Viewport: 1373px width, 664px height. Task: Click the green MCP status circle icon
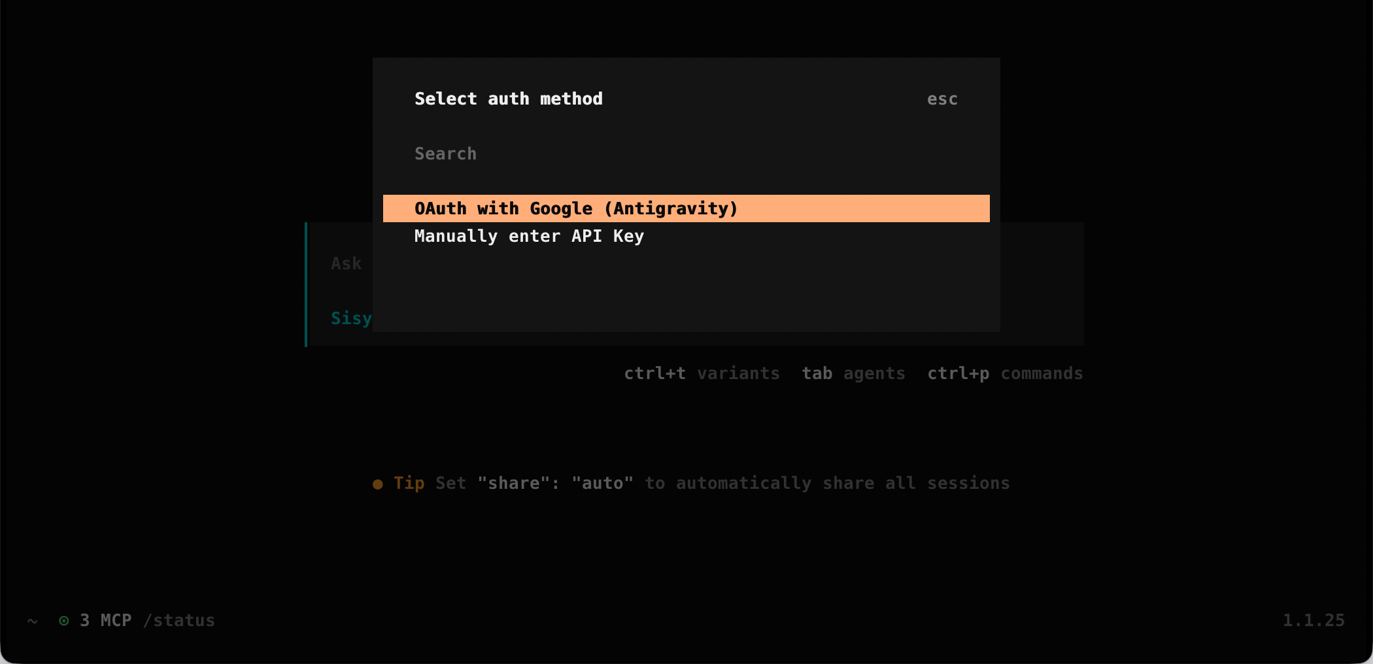click(64, 621)
